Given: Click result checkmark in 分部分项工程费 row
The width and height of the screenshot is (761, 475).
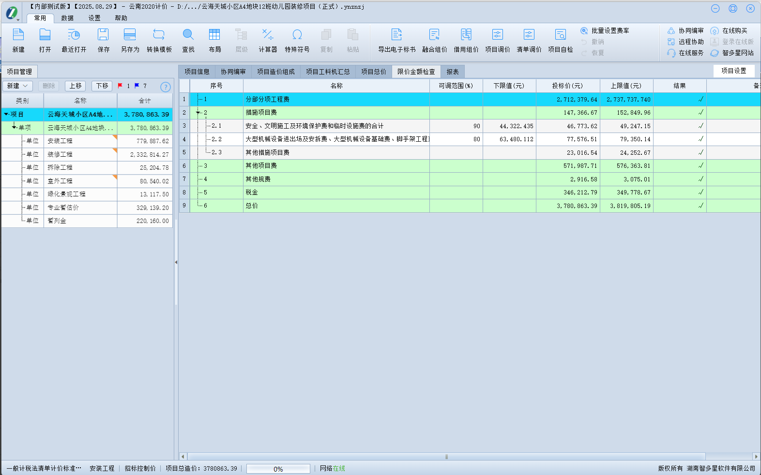Looking at the screenshot, I should coord(700,99).
